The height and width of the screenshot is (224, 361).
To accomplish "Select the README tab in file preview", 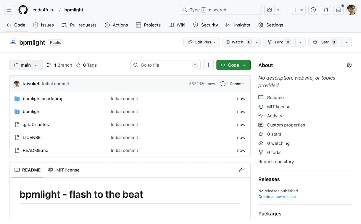I will pyautogui.click(x=28, y=170).
